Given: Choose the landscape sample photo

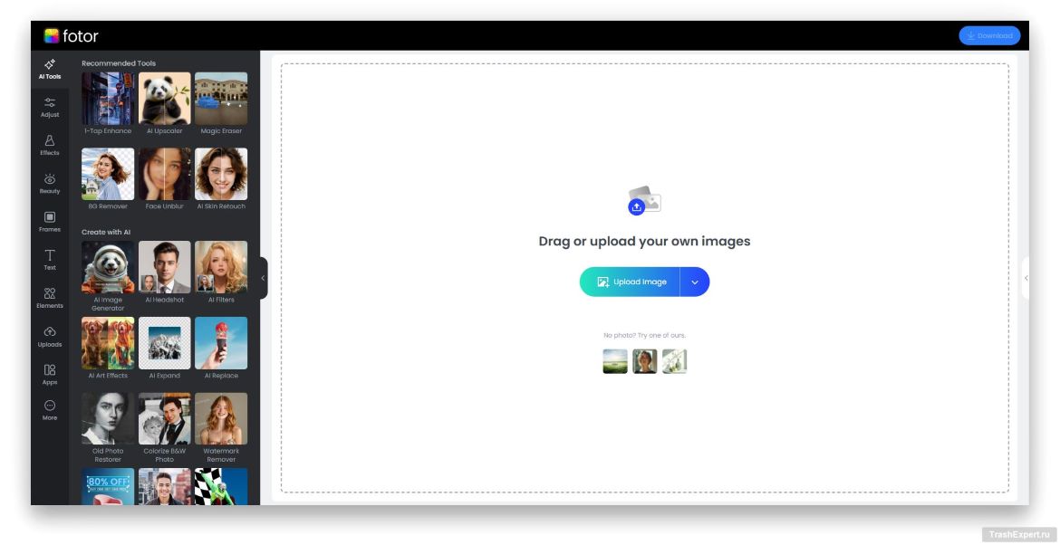Looking at the screenshot, I should (615, 361).
